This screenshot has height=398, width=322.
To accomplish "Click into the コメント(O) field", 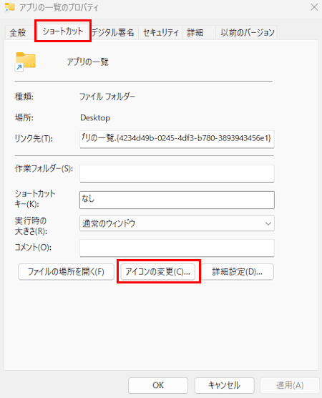I will click(177, 248).
